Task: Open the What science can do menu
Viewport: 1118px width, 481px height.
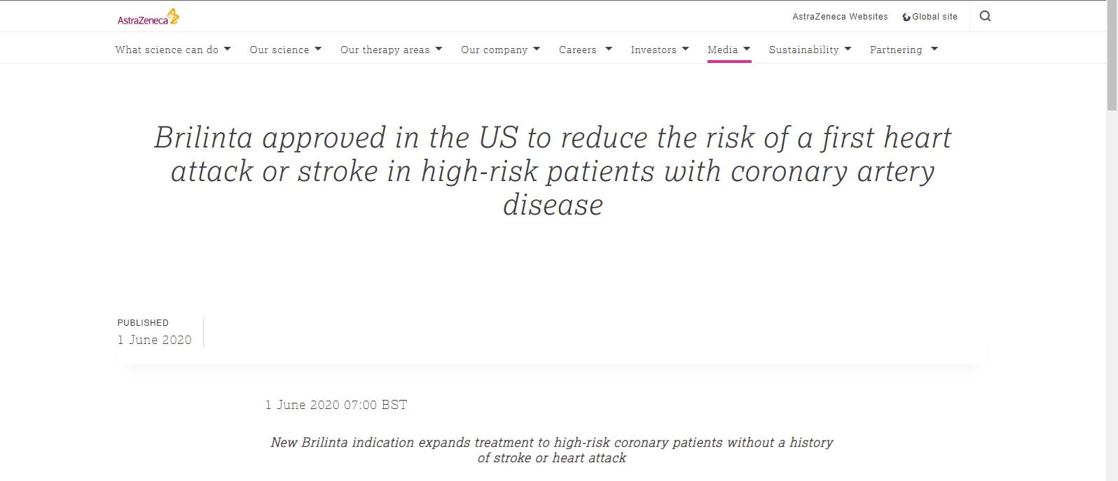Action: 167,50
